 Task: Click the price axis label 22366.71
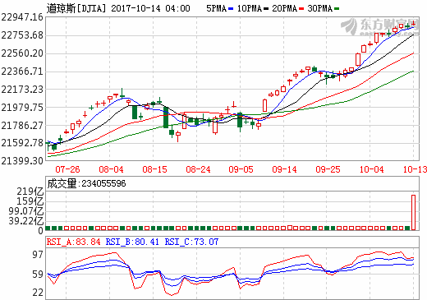point(22,72)
